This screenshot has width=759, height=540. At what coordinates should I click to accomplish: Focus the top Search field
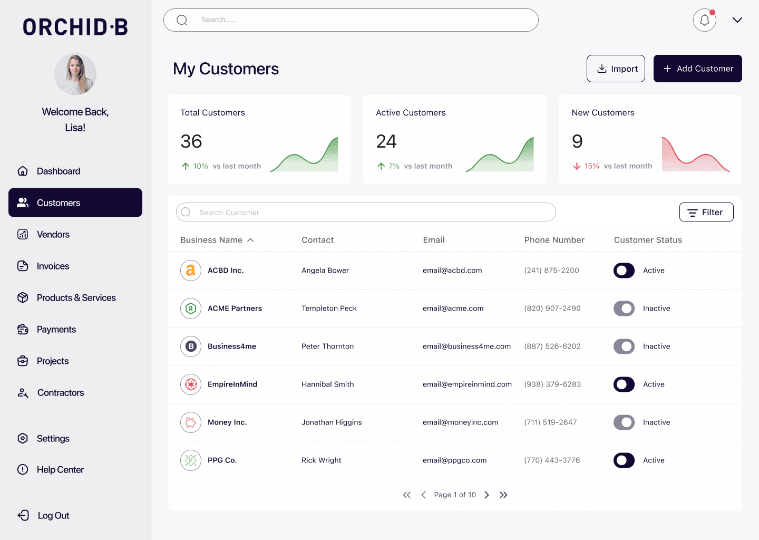pos(351,20)
